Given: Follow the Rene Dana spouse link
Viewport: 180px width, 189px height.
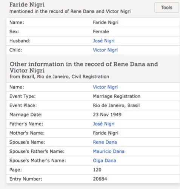Looking at the screenshot, I should pos(105,142).
